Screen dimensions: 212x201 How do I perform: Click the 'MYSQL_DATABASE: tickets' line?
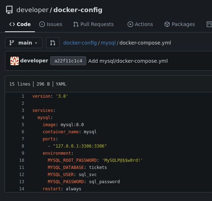click(x=77, y=167)
